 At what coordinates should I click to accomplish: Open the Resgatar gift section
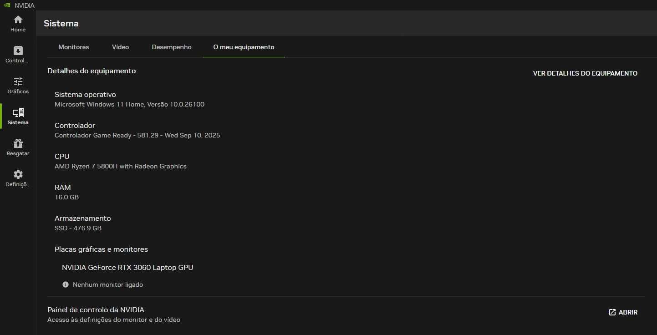pos(18,147)
